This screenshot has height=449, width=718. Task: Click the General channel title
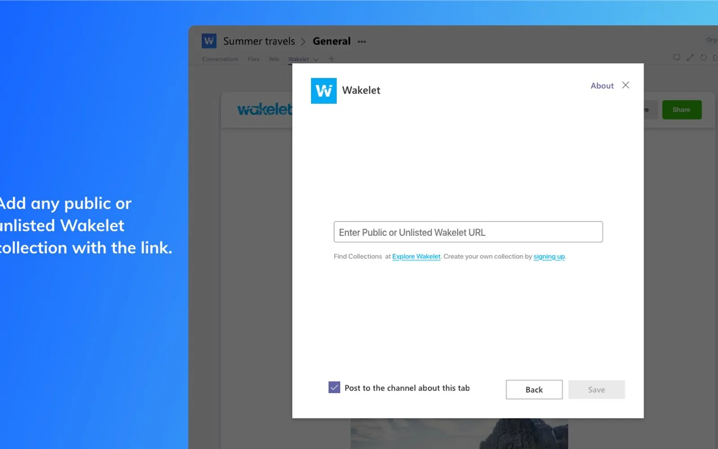[x=332, y=41]
